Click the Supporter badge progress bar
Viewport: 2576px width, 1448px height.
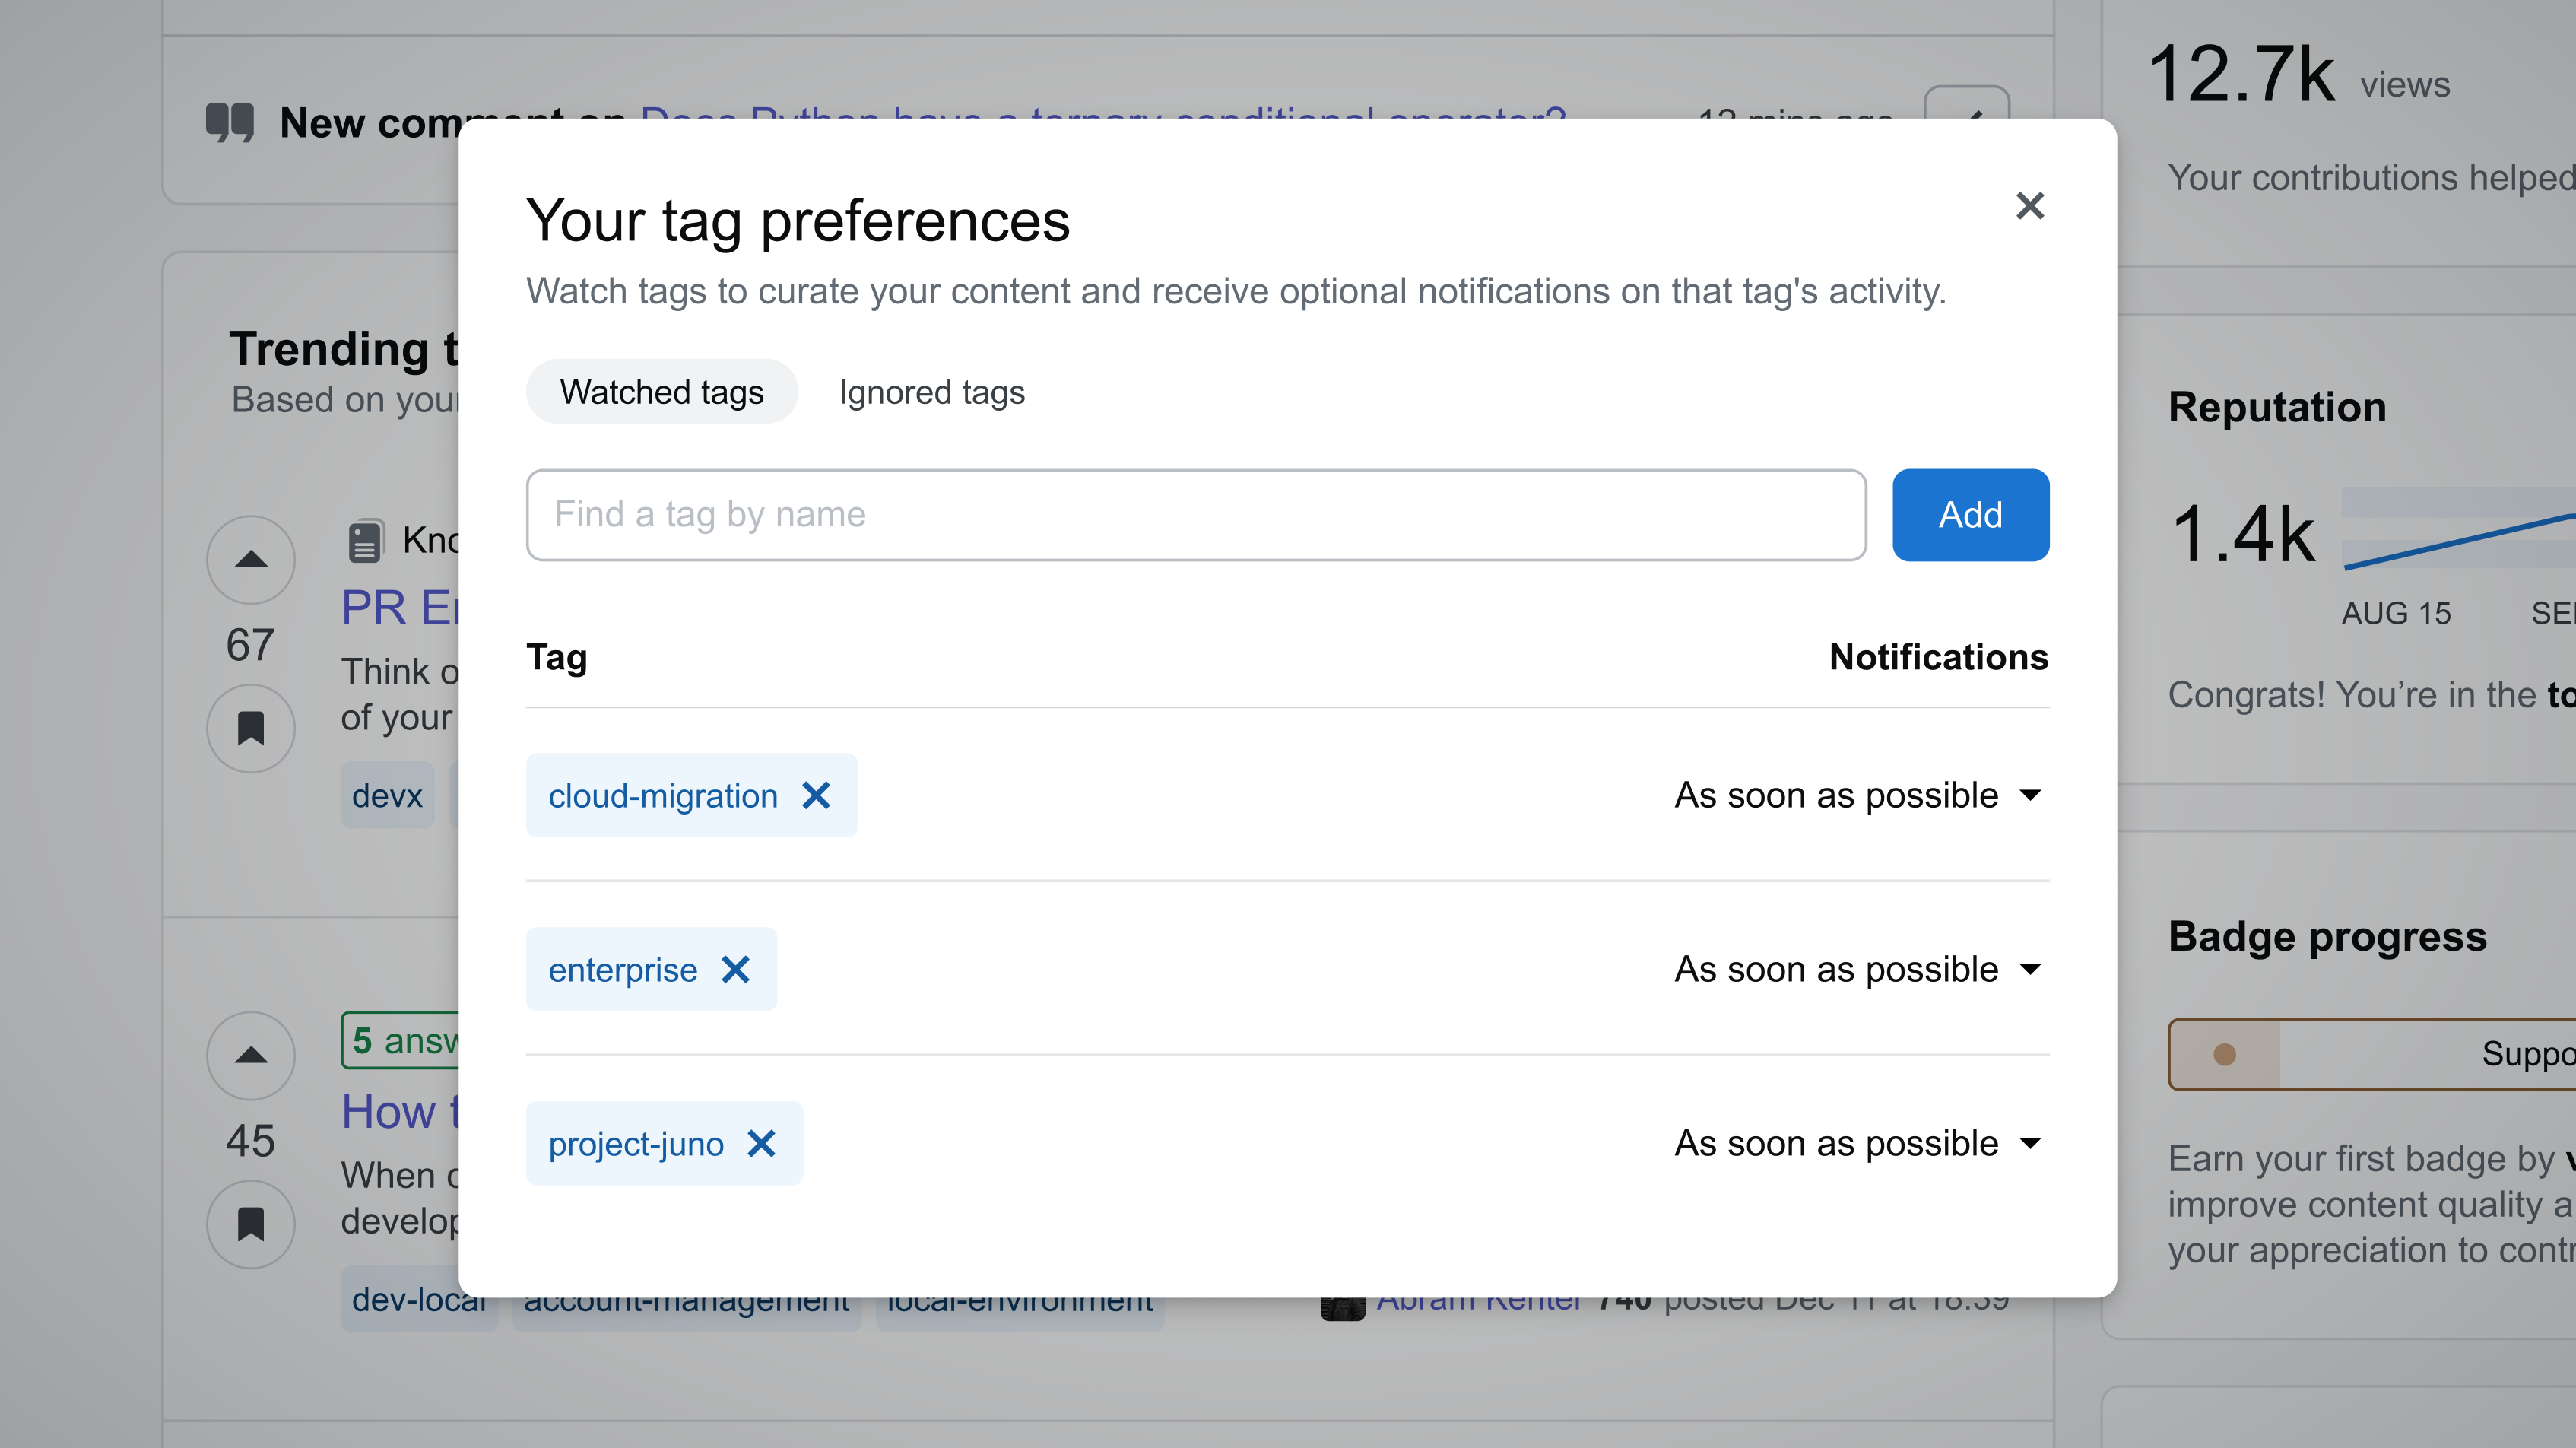tap(2371, 1054)
